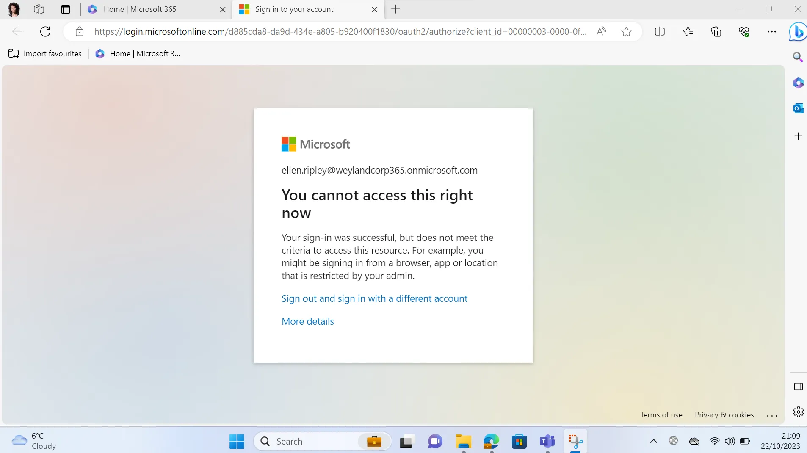Switch to Microsoft Edge on taskbar

point(491,441)
